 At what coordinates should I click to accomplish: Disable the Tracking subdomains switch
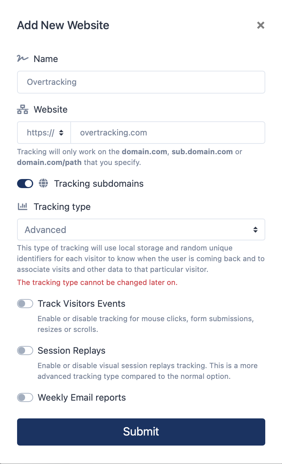pos(25,183)
